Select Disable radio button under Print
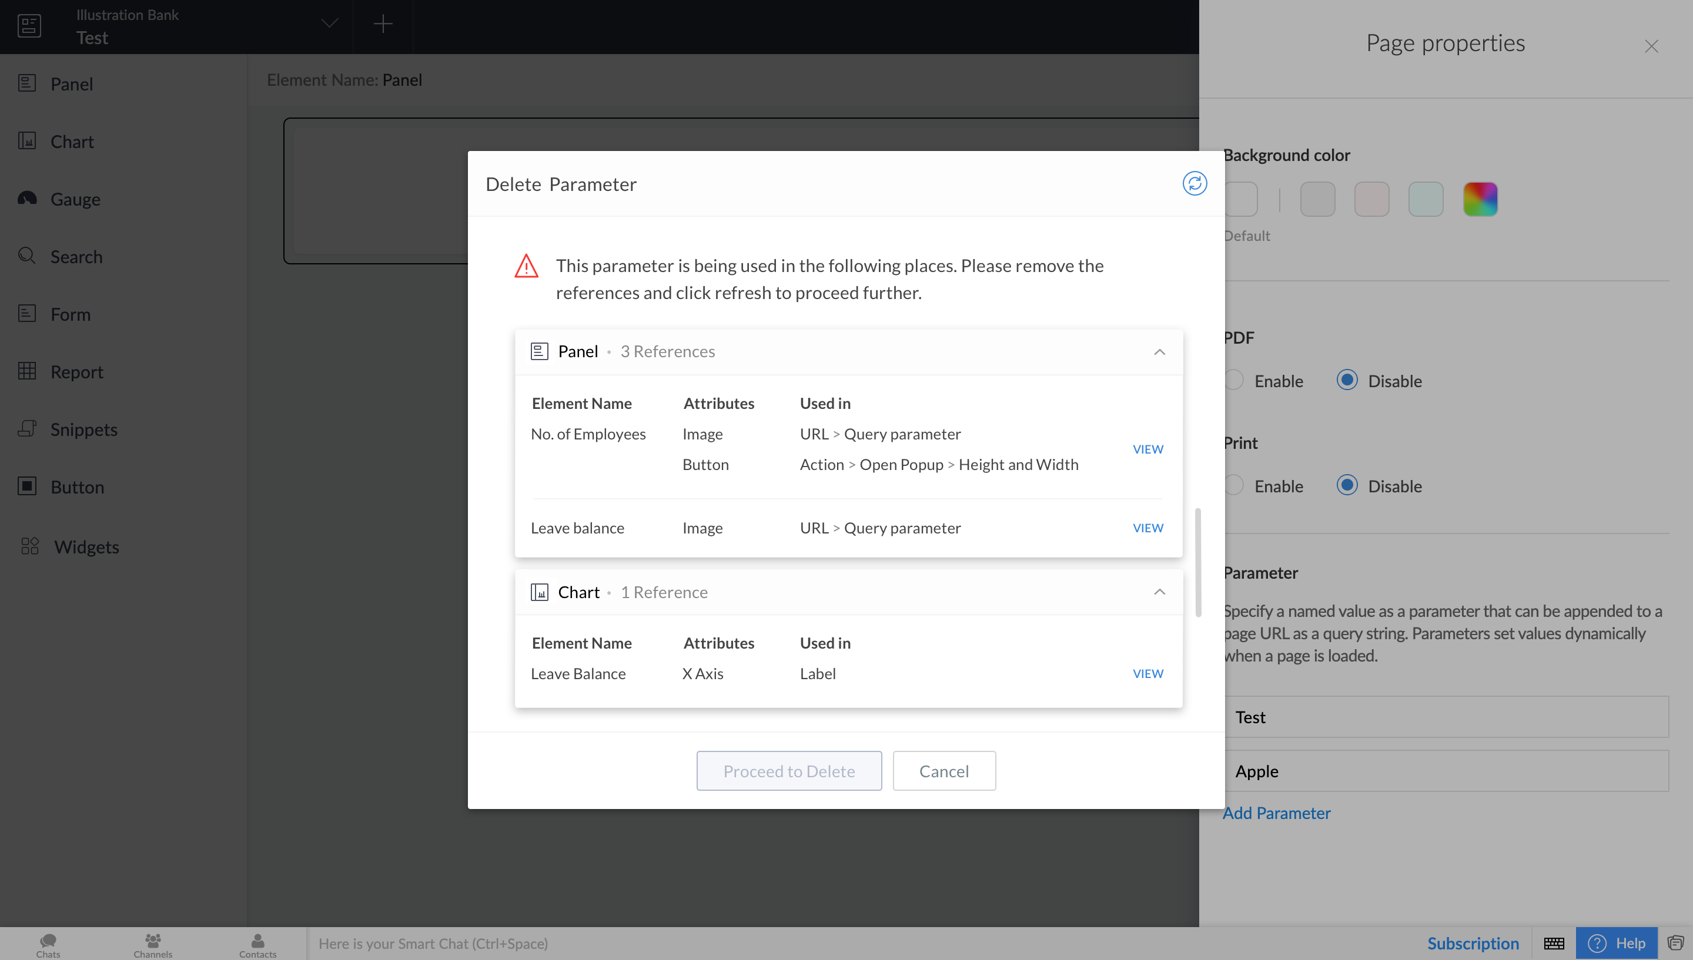 [1347, 485]
